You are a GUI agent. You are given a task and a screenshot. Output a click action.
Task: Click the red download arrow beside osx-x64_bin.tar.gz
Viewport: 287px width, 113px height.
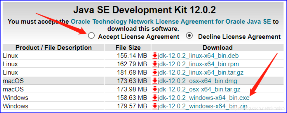pos(155,89)
